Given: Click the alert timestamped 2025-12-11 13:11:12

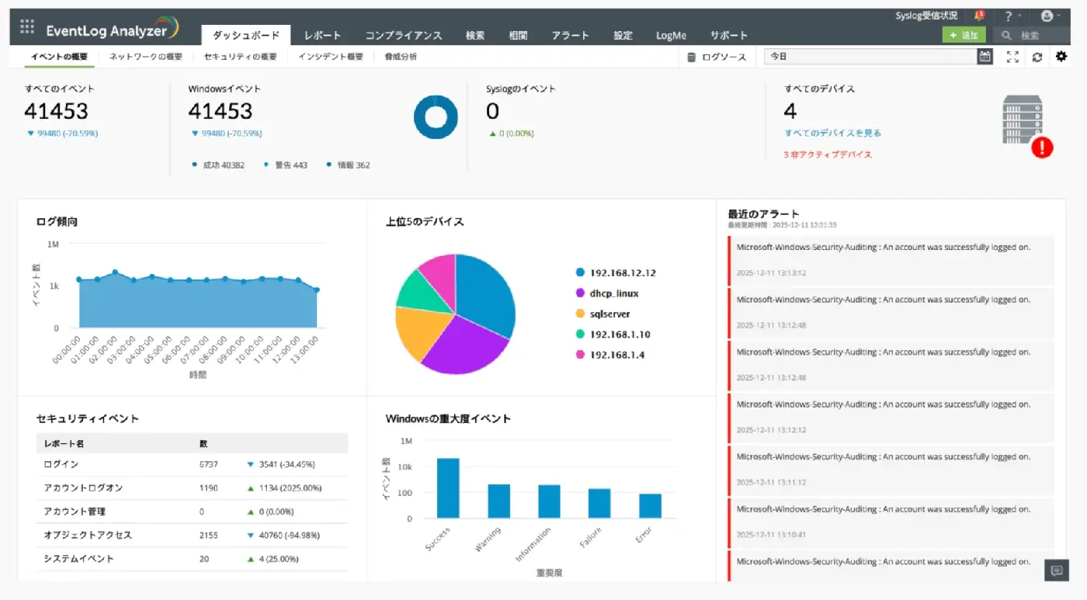Looking at the screenshot, I should [x=891, y=470].
